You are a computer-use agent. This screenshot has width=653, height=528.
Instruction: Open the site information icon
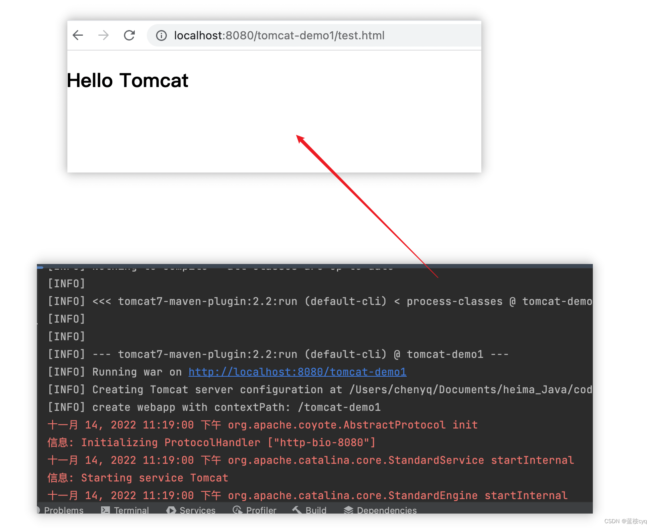point(161,36)
